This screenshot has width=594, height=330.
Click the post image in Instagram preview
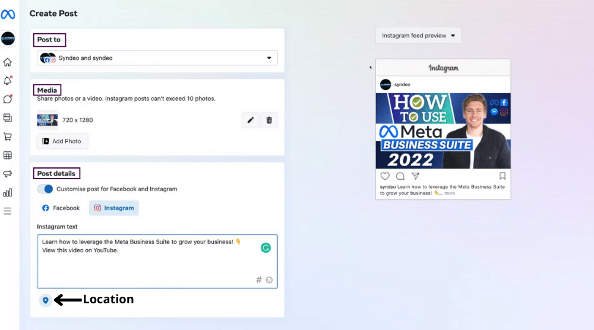click(443, 131)
